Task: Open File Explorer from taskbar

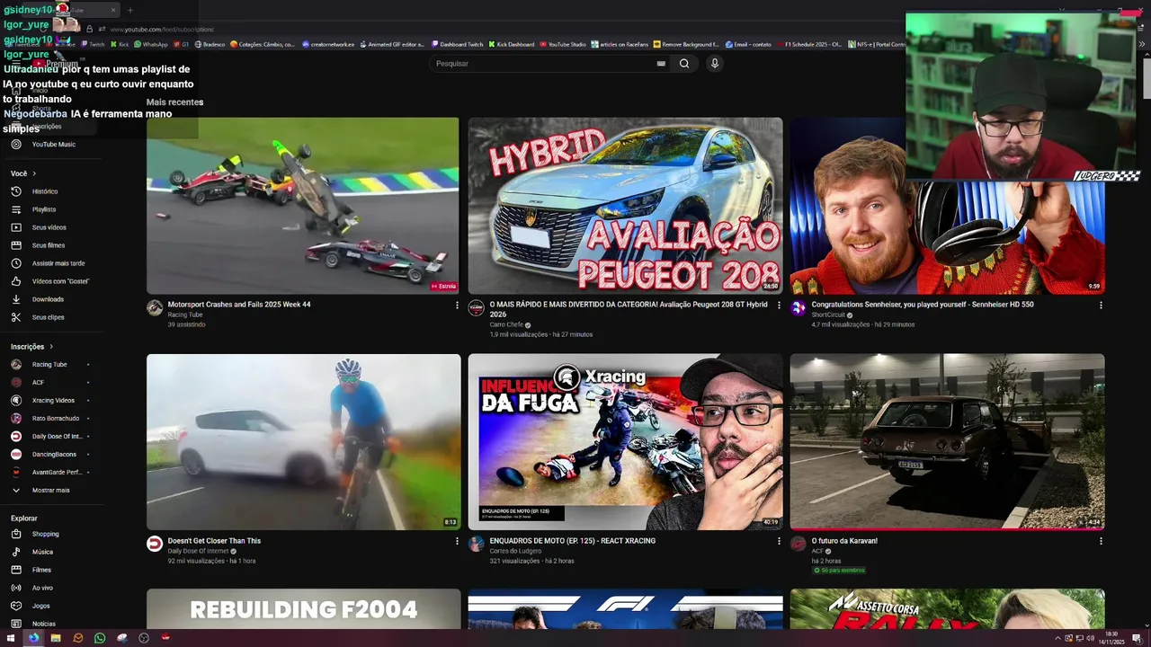Action: coord(56,638)
